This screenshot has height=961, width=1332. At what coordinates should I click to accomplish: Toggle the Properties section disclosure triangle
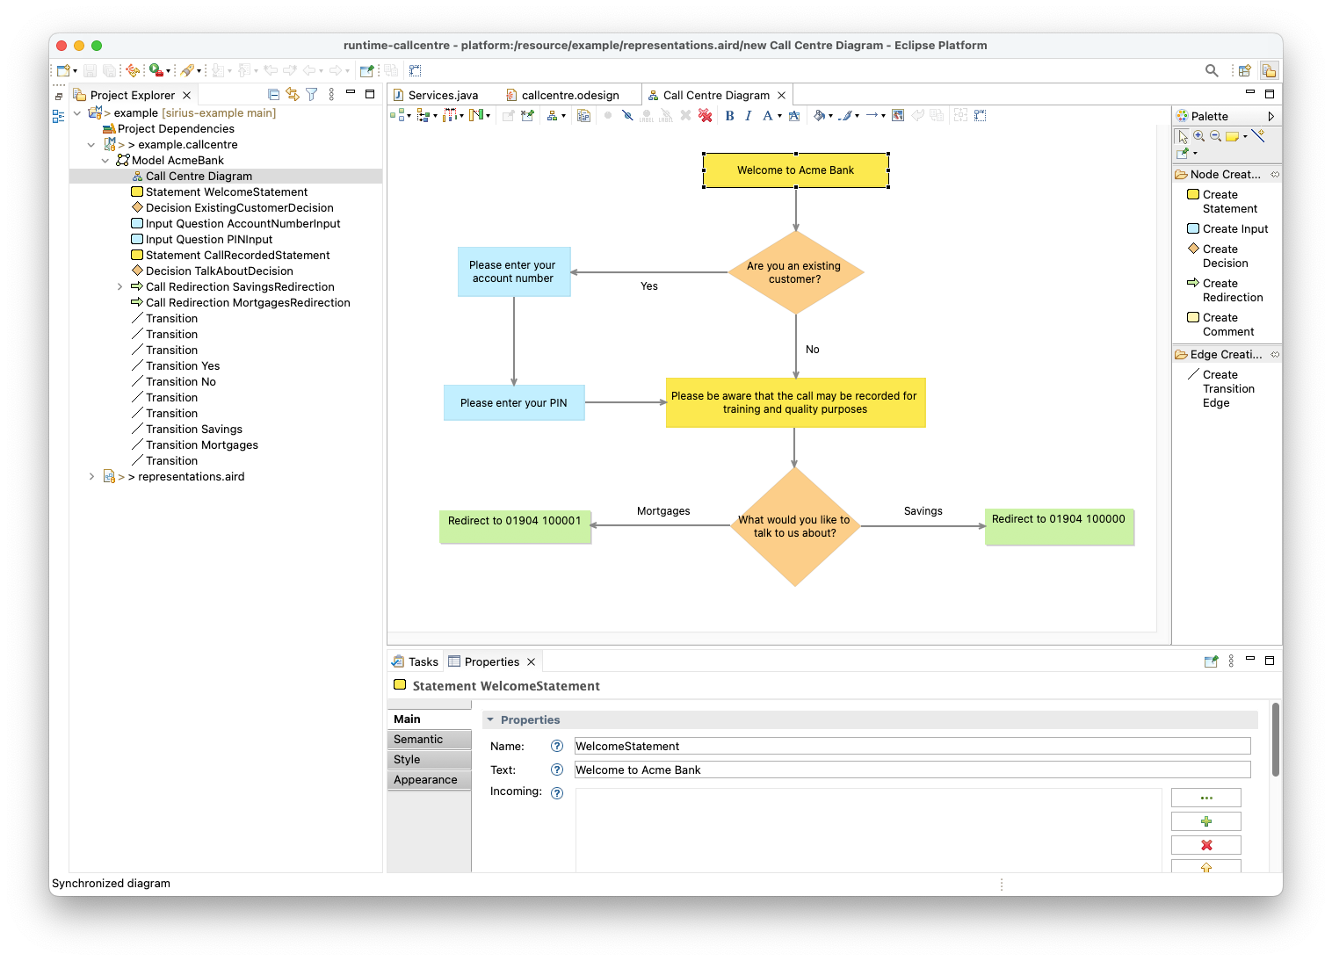[490, 719]
